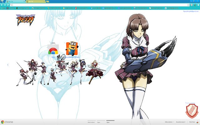Open a new tab with the new-tab button

point(47,2)
